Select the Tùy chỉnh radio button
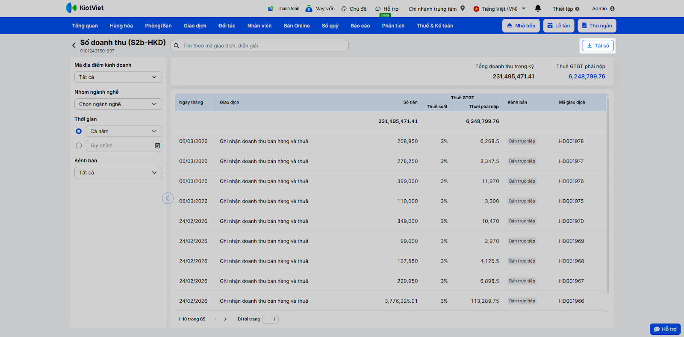The width and height of the screenshot is (684, 337). (x=79, y=146)
